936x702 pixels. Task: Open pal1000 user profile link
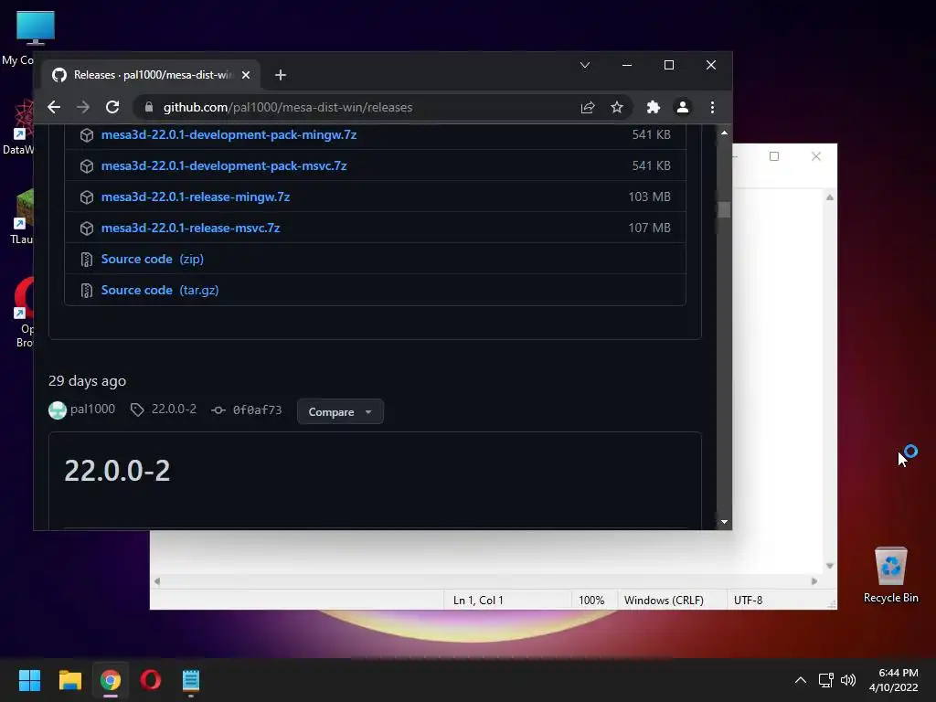[92, 409]
